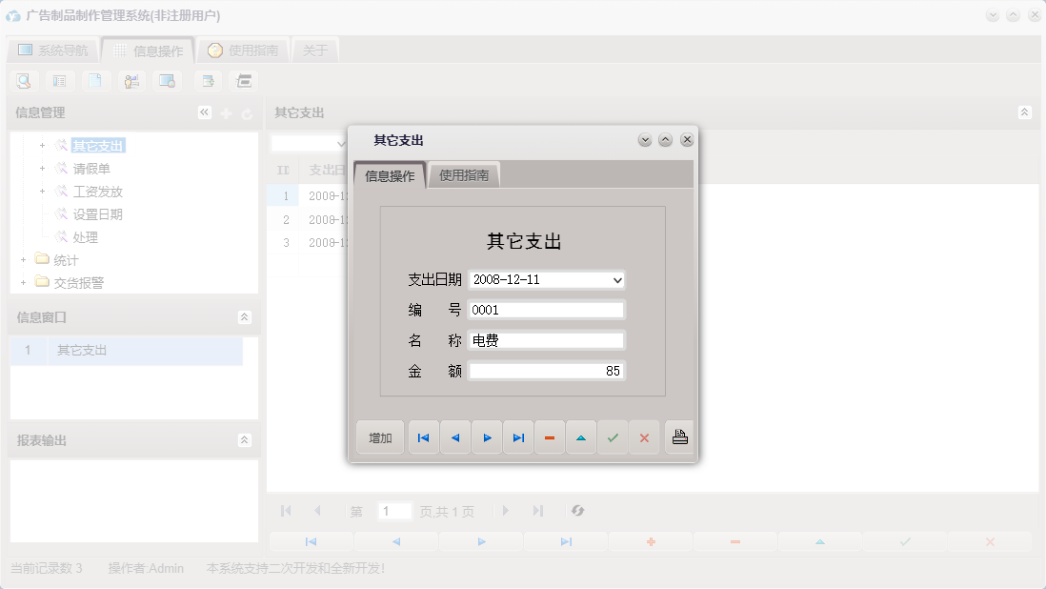This screenshot has width=1046, height=589.
Task: Collapse the 信息窗口 panel with its chevron
Action: 246,316
